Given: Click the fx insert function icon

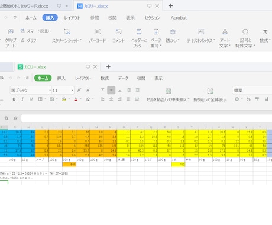Looking at the screenshot, I should coord(15,118).
